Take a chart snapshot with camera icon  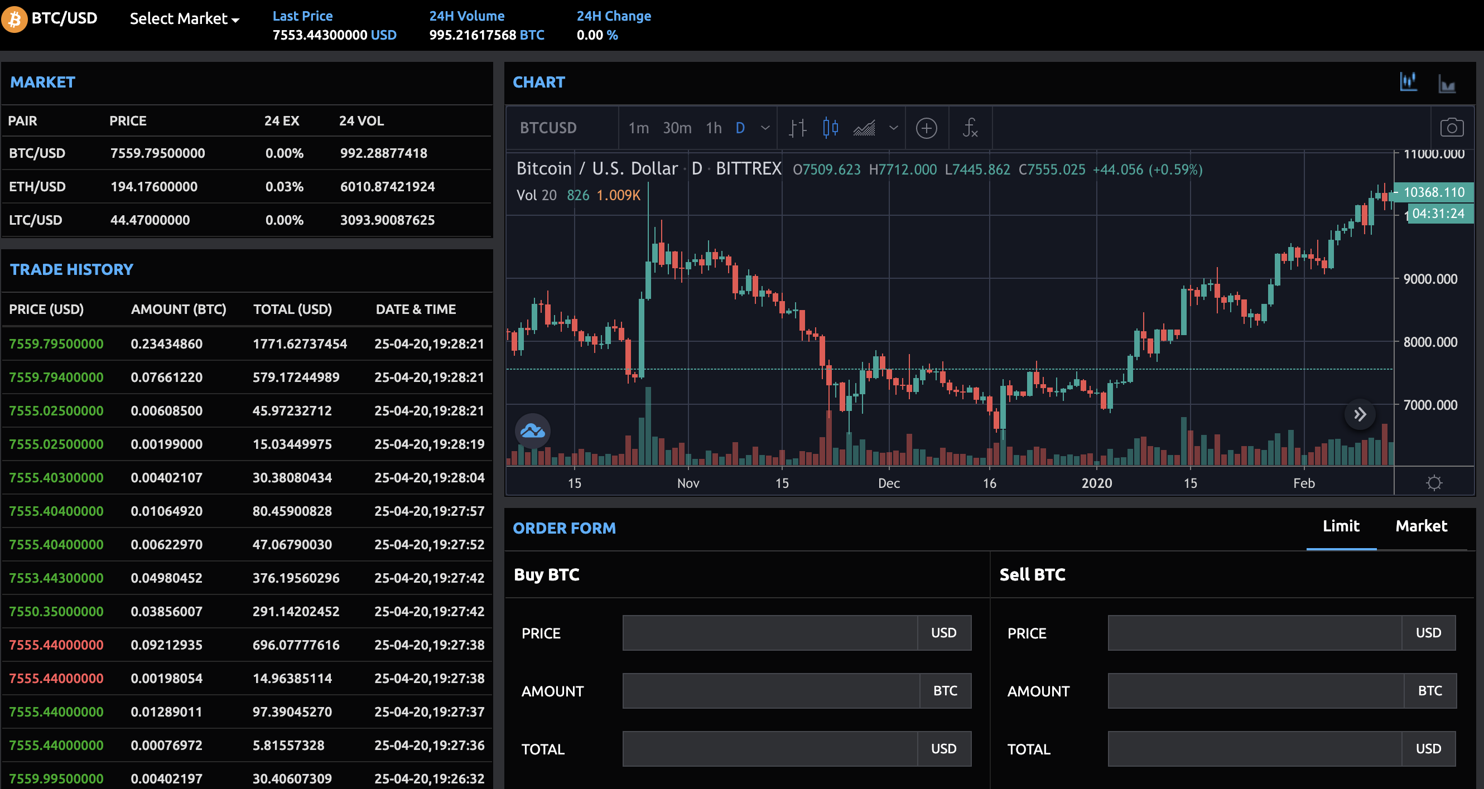click(x=1452, y=128)
